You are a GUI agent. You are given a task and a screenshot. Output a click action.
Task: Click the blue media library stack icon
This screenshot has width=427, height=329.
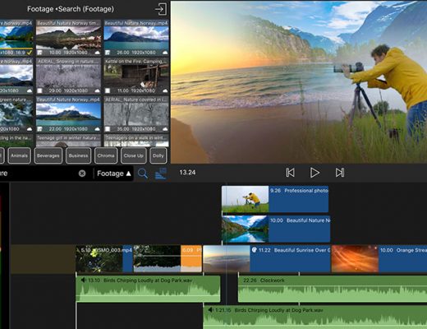click(161, 174)
